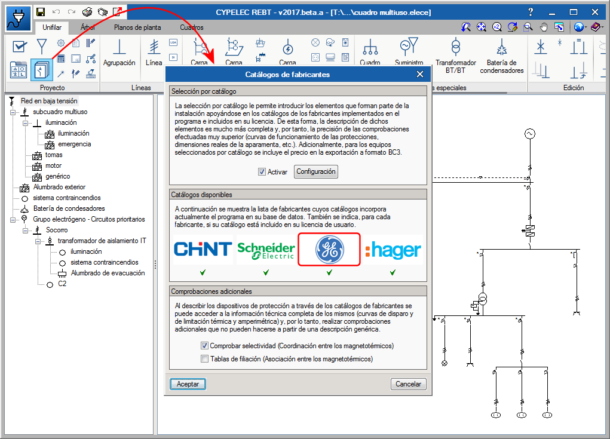Select the tomas tree item

[54, 155]
